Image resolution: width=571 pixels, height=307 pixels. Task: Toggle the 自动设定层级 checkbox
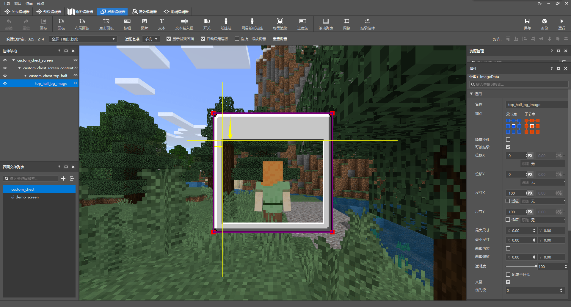[x=203, y=39]
